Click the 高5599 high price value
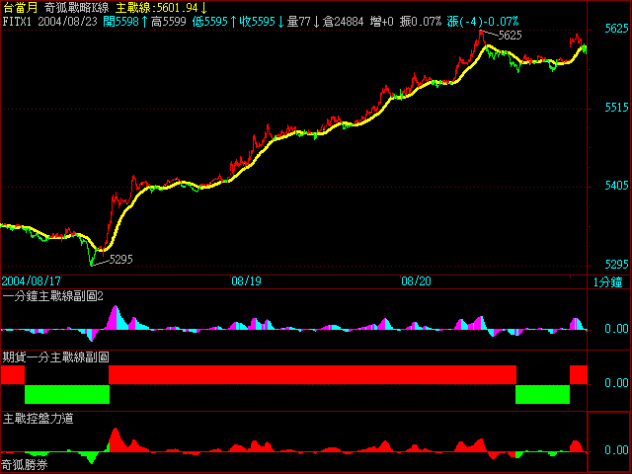 coord(169,22)
